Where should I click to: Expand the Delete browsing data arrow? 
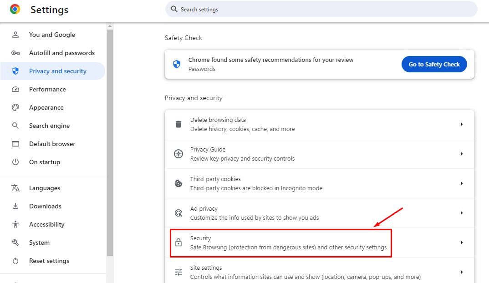pos(462,124)
